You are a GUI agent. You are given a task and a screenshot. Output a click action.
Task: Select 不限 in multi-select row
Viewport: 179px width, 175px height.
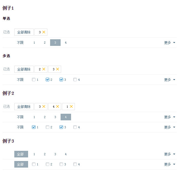point(20,80)
